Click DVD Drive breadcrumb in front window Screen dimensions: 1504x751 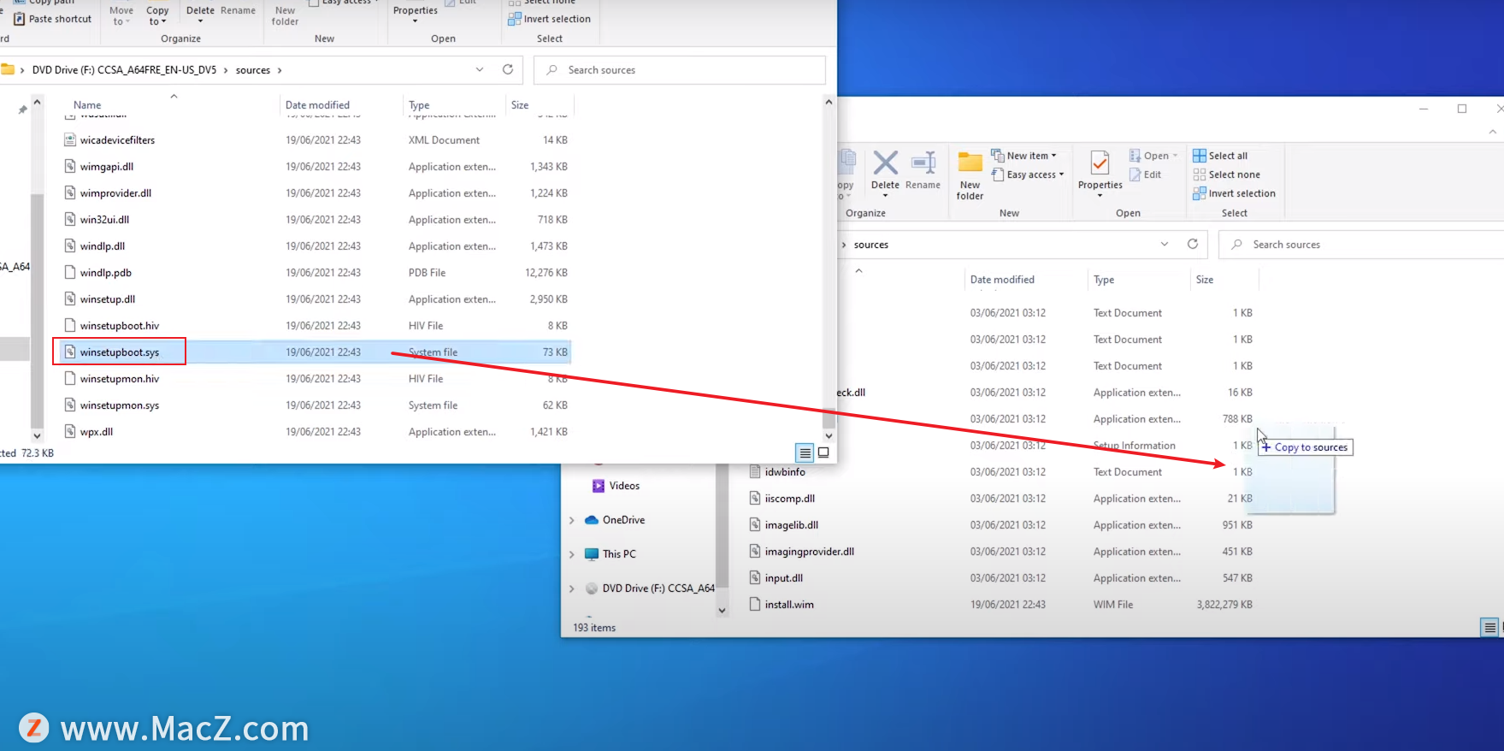click(124, 70)
